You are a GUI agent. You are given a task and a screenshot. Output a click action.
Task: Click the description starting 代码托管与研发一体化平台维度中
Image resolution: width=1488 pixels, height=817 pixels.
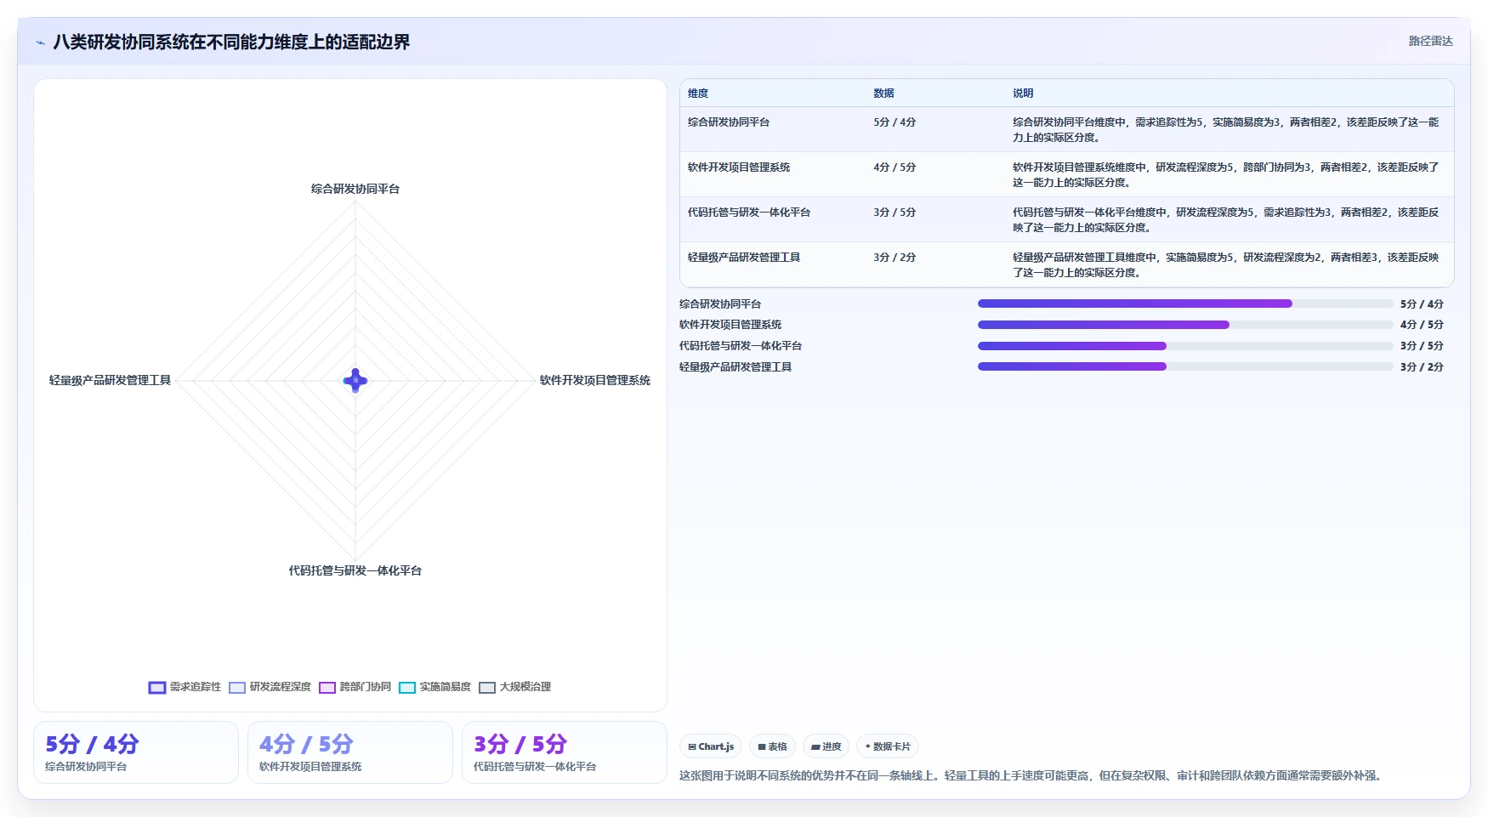point(1225,220)
